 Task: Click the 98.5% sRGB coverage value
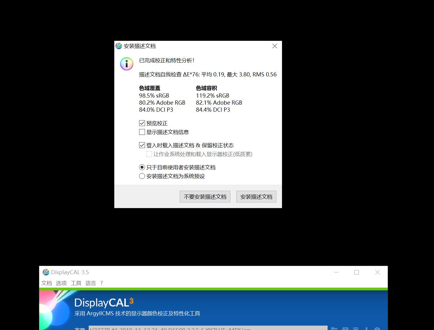(x=154, y=96)
